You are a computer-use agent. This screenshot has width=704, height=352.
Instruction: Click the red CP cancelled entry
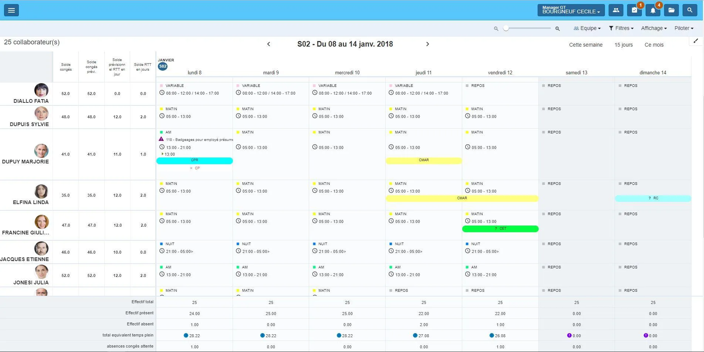click(x=195, y=168)
